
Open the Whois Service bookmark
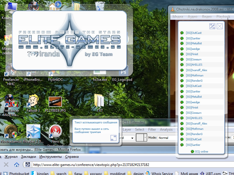tap(162, 174)
